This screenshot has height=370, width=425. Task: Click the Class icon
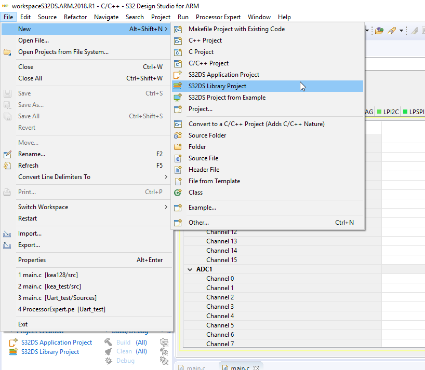178,193
